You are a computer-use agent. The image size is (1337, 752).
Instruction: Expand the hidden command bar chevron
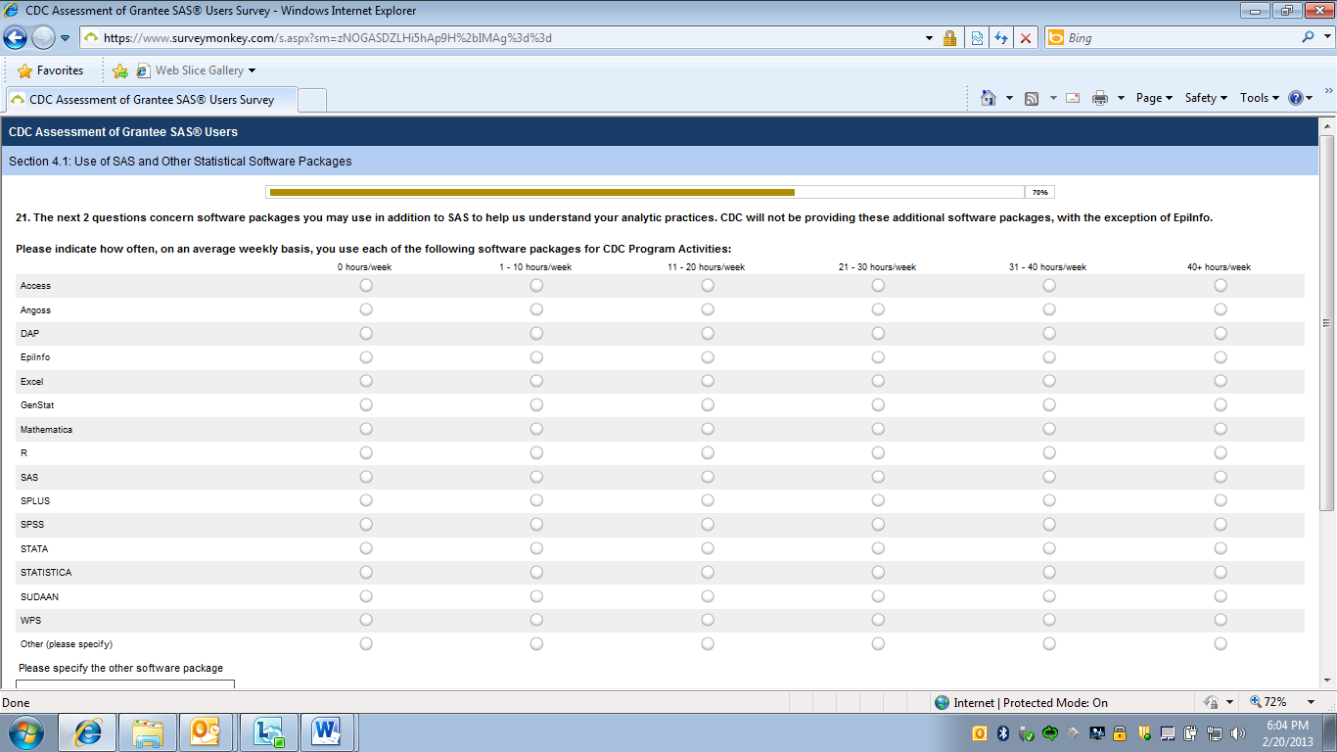click(x=1328, y=91)
